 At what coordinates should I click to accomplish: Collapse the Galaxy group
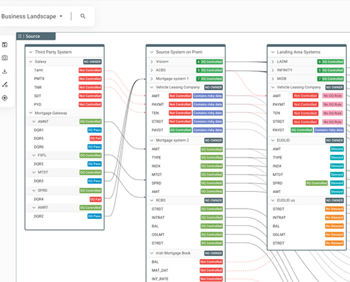(x=30, y=61)
